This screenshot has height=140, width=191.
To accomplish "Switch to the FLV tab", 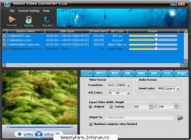I will [167, 73].
